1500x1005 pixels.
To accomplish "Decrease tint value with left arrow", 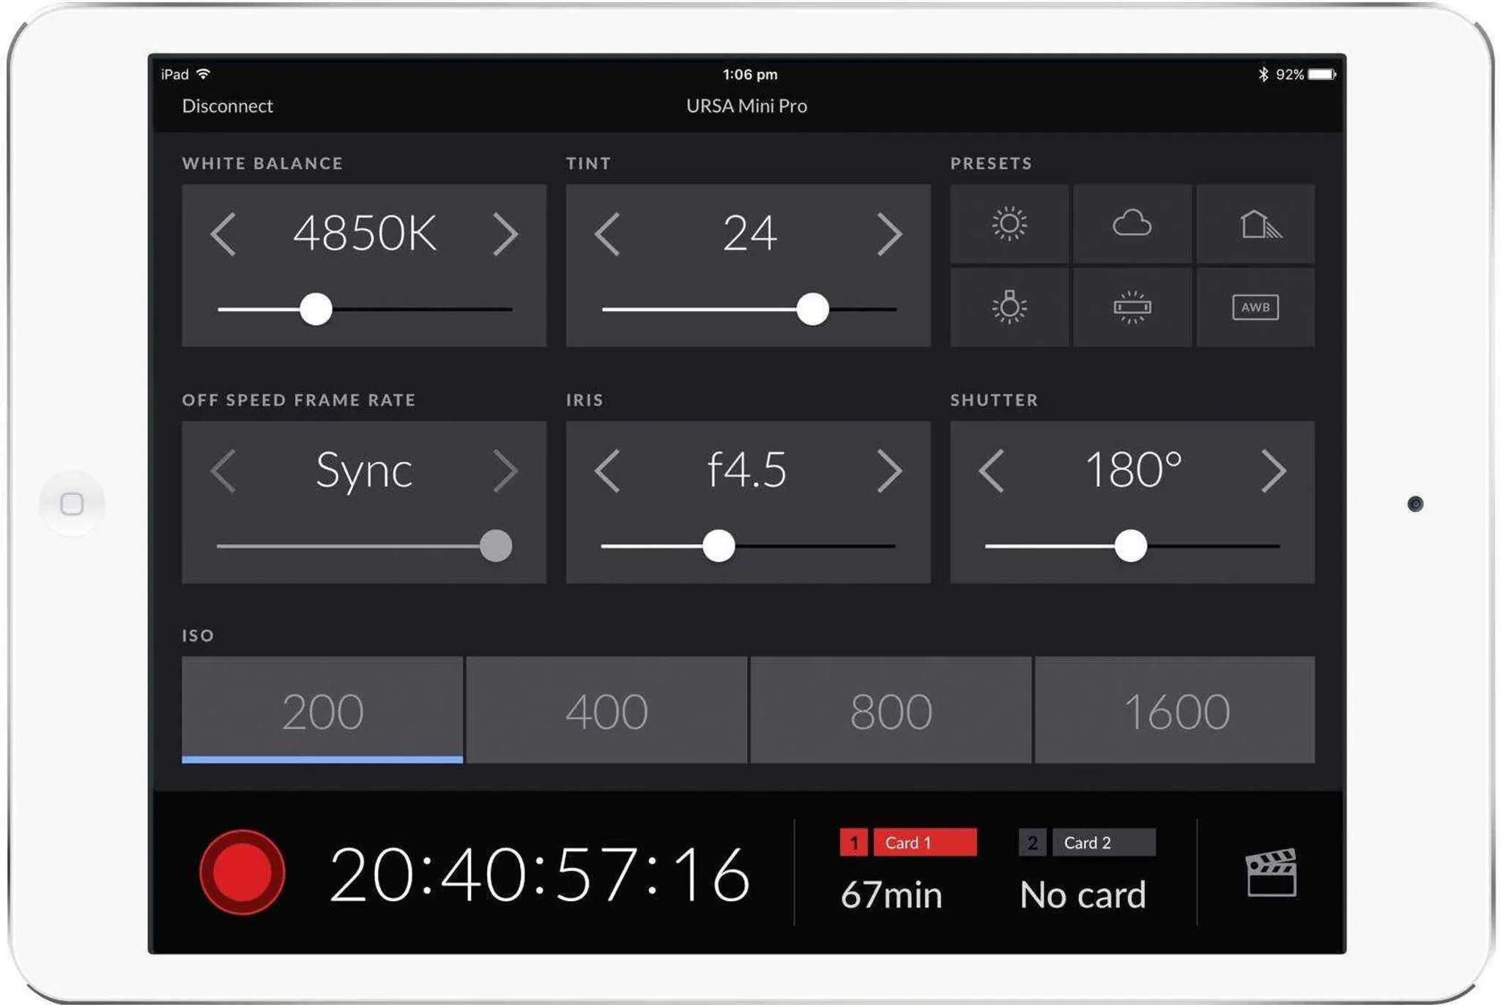I will (607, 234).
